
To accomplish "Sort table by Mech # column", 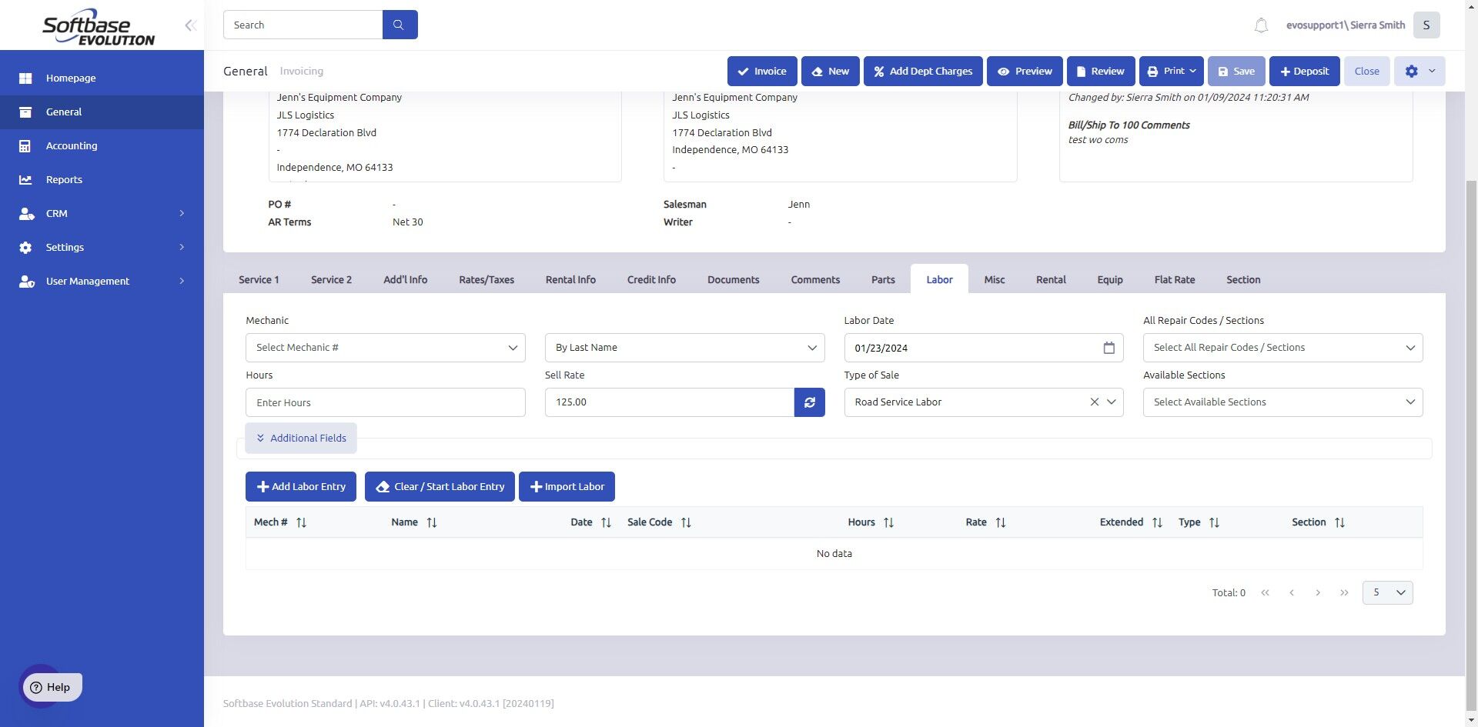I will click(x=301, y=522).
